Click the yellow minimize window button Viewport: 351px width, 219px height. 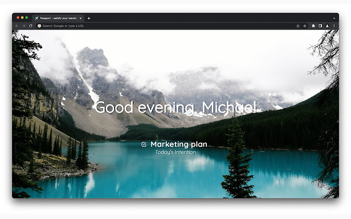(x=22, y=18)
